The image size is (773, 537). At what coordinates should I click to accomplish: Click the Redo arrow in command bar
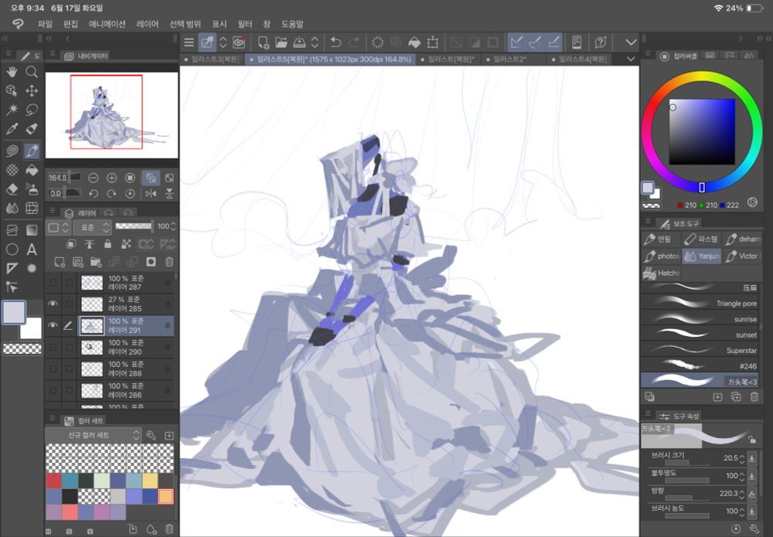[x=354, y=42]
